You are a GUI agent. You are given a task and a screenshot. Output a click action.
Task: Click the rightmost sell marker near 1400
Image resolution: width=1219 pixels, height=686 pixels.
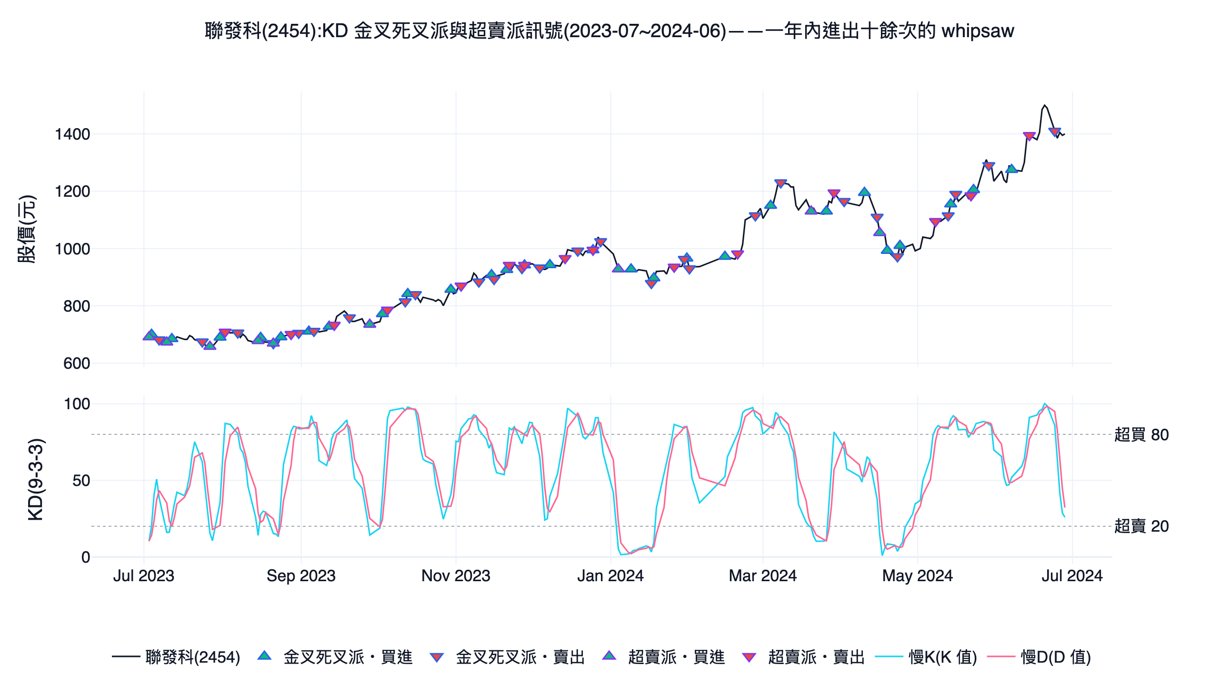pyautogui.click(x=1054, y=132)
